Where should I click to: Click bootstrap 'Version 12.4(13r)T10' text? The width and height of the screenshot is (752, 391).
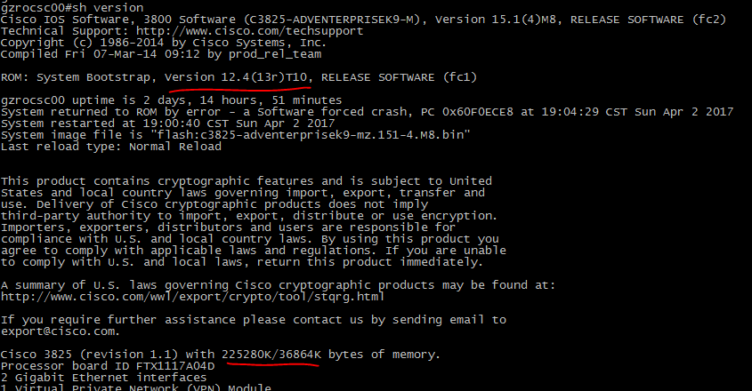[x=236, y=77]
